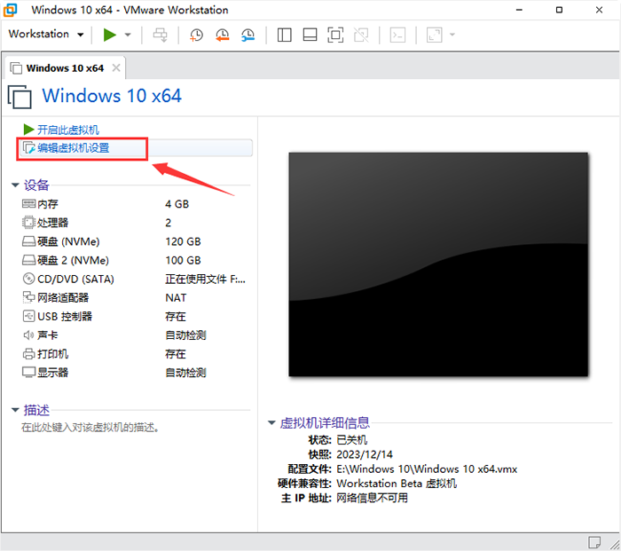This screenshot has height=551, width=621.
Task: Select the CD/DVD (SATA) device
Action: click(135, 279)
